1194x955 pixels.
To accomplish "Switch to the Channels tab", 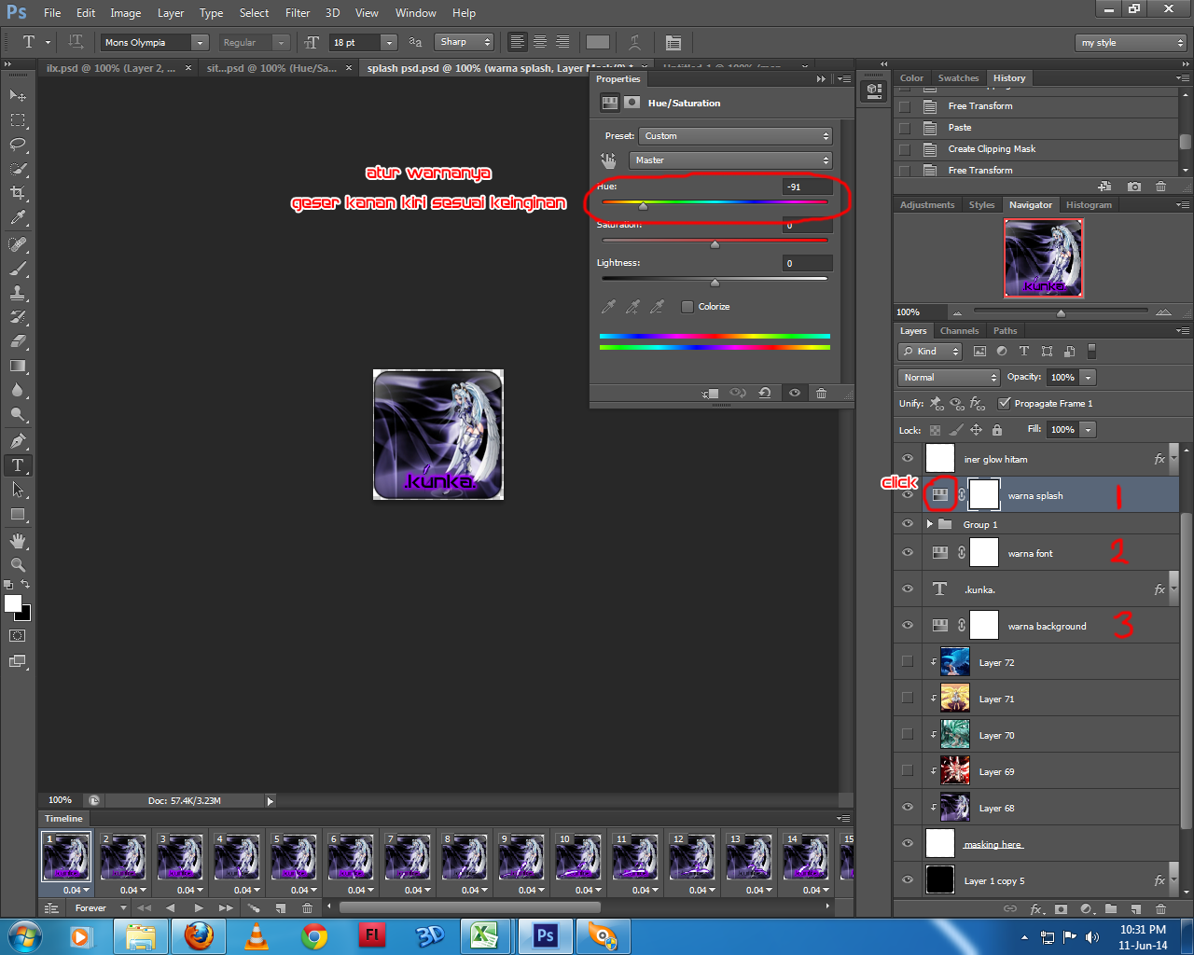I will (x=959, y=331).
